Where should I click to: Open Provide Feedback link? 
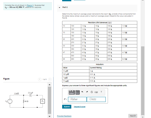click(64, 116)
